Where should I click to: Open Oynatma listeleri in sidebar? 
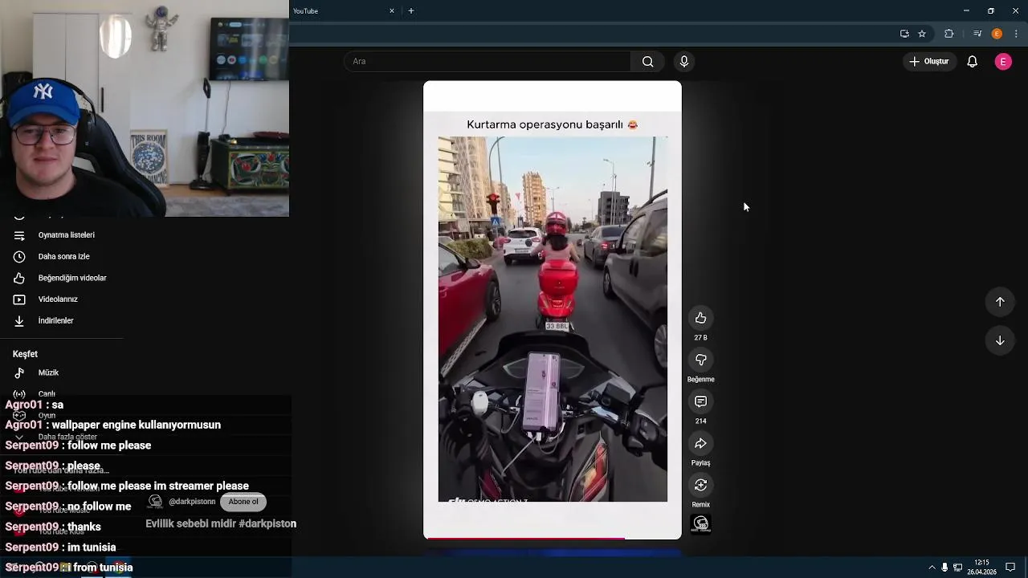pyautogui.click(x=66, y=235)
